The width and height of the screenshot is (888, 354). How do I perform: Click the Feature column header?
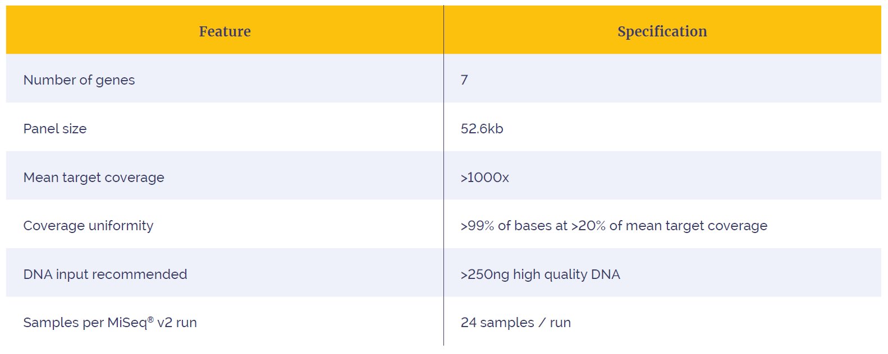(225, 31)
